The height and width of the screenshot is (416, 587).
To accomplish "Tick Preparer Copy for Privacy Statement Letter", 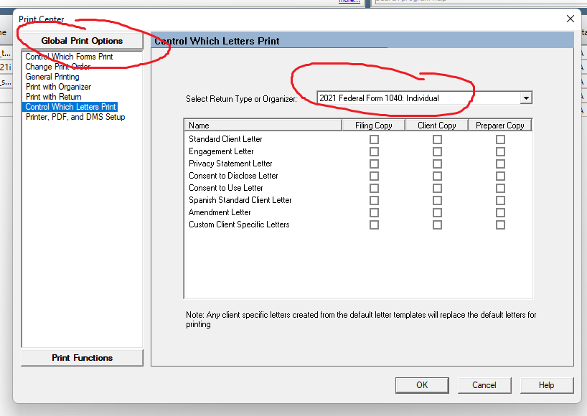I will pyautogui.click(x=500, y=164).
